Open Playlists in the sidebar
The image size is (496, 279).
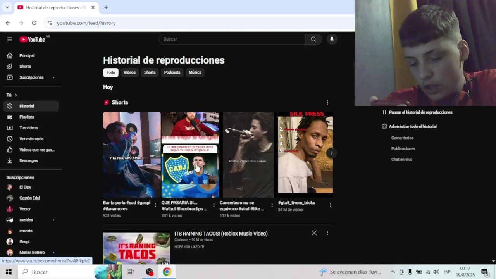click(31, 117)
